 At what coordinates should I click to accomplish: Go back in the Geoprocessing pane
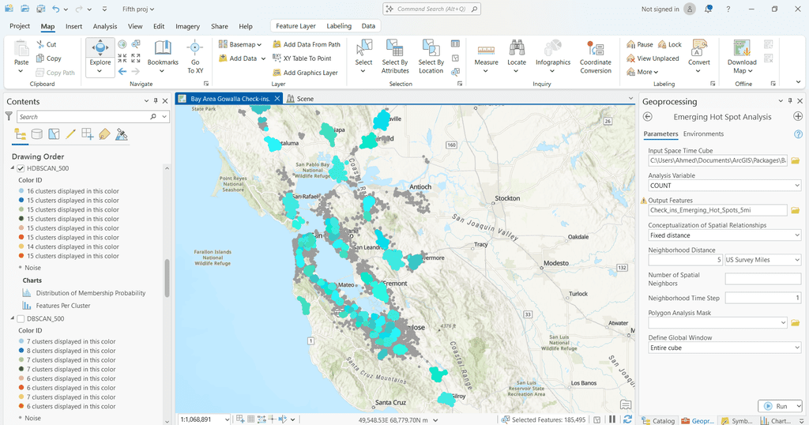[648, 117]
